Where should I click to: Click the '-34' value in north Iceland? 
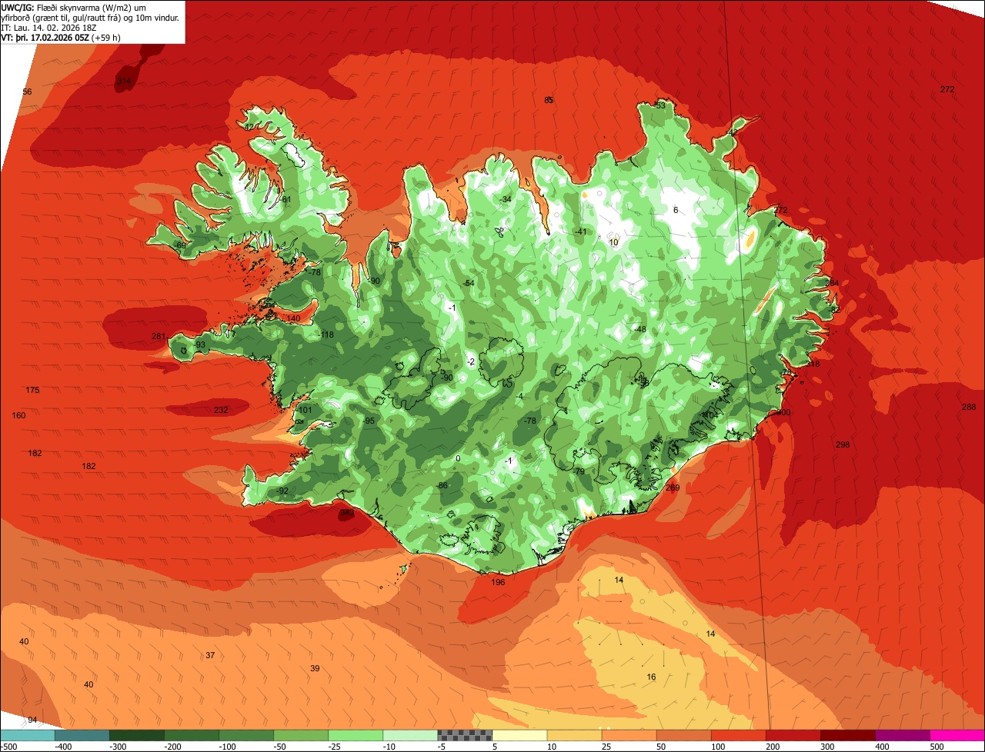[x=504, y=199]
